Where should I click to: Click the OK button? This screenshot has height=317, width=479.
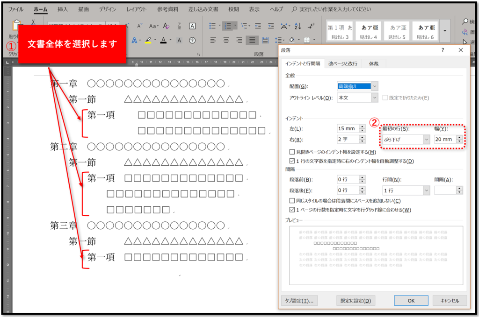point(411,301)
